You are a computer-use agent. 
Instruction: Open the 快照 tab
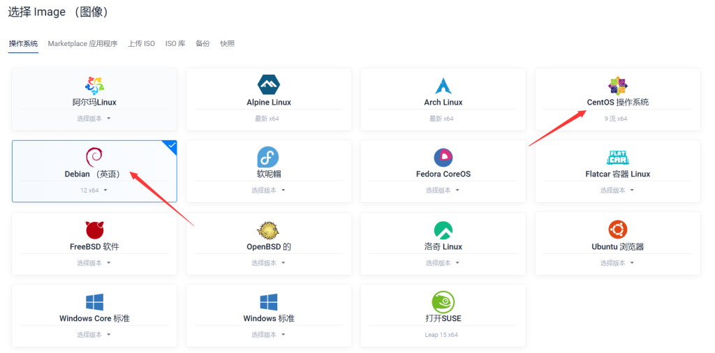227,44
